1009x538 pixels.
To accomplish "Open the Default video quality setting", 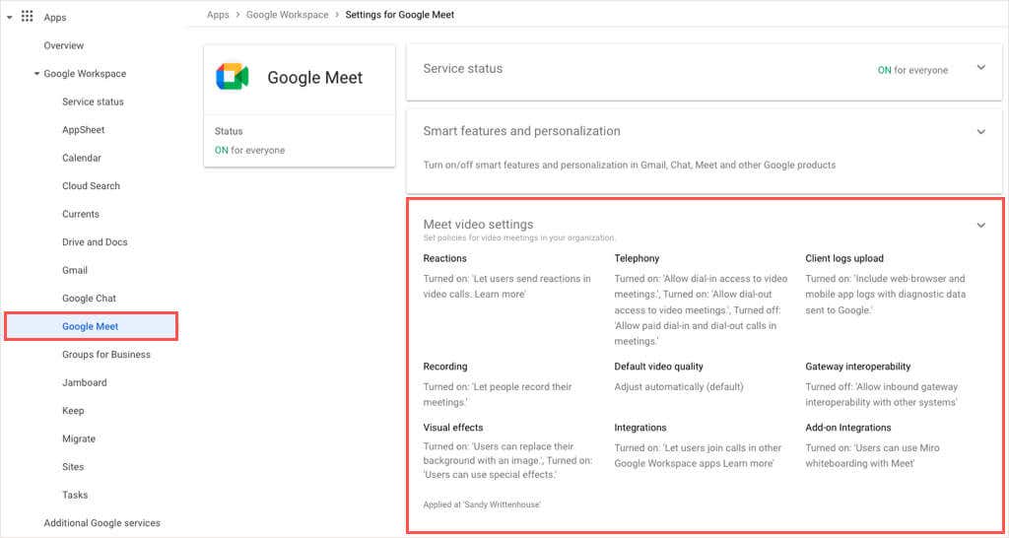I will click(658, 367).
